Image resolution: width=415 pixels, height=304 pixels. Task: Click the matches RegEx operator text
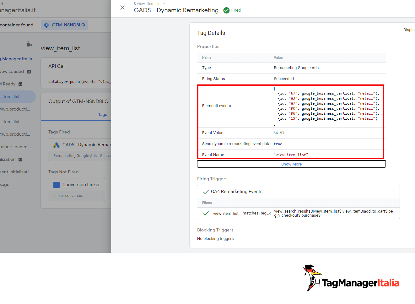[256, 213]
